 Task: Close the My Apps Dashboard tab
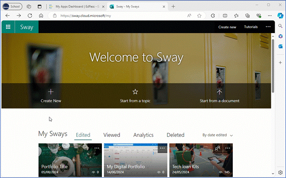point(103,7)
